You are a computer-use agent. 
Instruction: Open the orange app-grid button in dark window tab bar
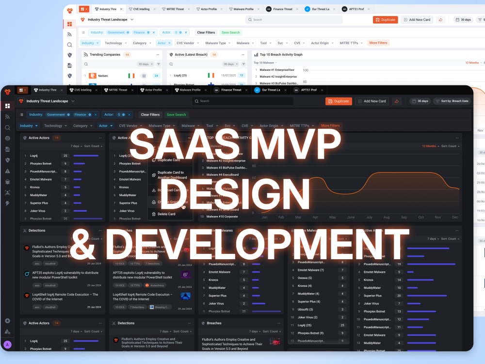point(22,90)
